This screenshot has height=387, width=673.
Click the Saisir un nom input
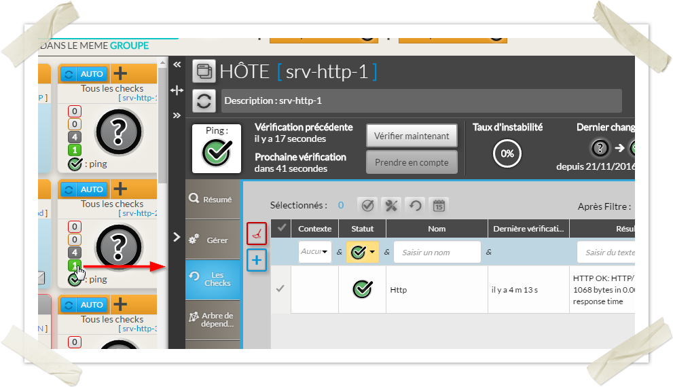point(437,253)
